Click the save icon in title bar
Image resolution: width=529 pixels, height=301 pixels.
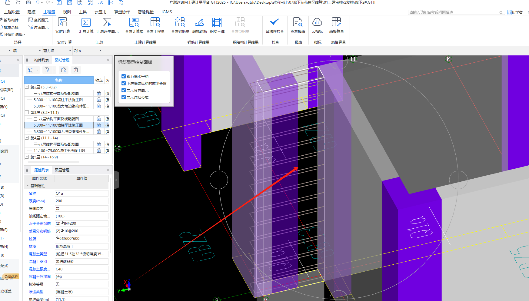[x=28, y=2]
